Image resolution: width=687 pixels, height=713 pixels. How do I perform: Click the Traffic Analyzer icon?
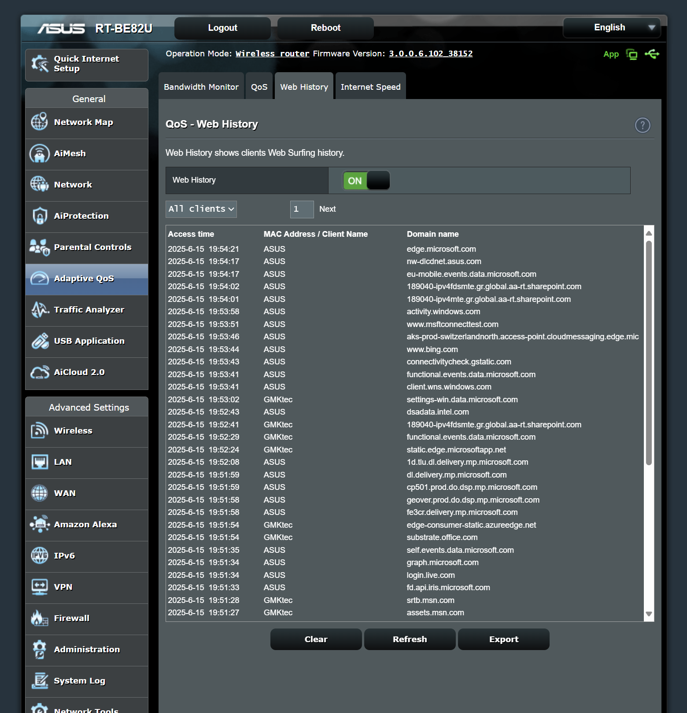click(x=40, y=310)
